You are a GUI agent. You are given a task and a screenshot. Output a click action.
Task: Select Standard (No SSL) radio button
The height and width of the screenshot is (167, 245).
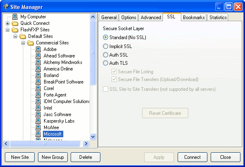[105, 37]
